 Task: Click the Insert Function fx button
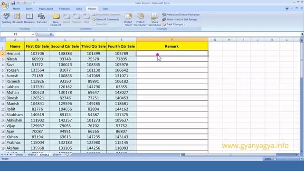click(x=51, y=34)
